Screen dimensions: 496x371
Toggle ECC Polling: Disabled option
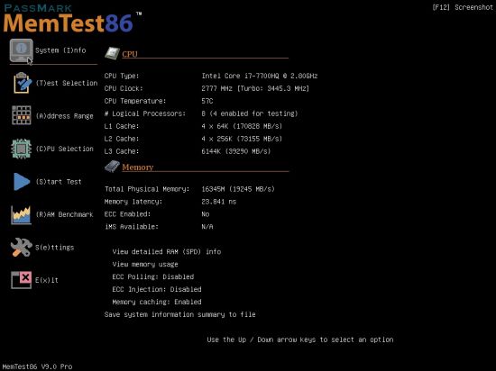coord(152,277)
